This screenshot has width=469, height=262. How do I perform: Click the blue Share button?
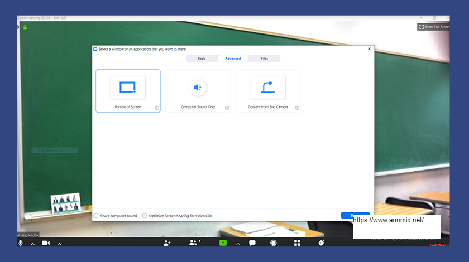pyautogui.click(x=355, y=215)
